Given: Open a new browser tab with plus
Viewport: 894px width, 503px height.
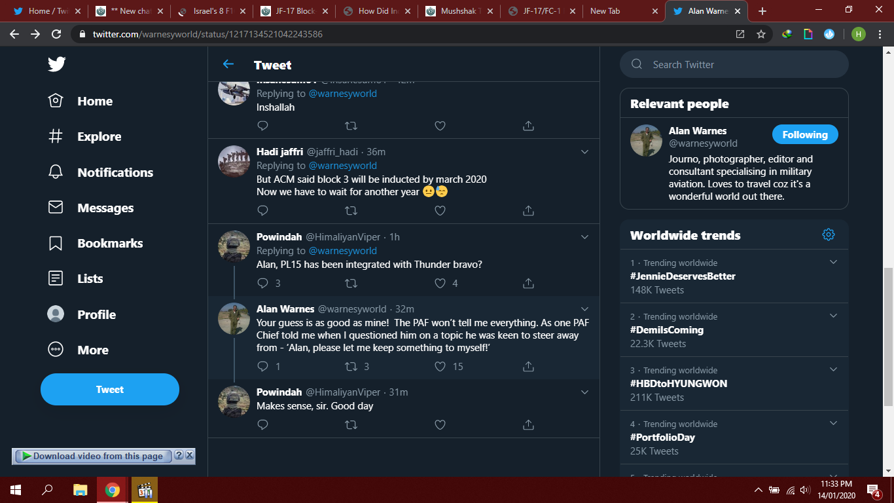Looking at the screenshot, I should [x=762, y=11].
